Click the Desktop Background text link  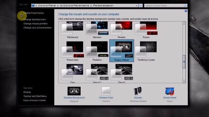(74, 97)
